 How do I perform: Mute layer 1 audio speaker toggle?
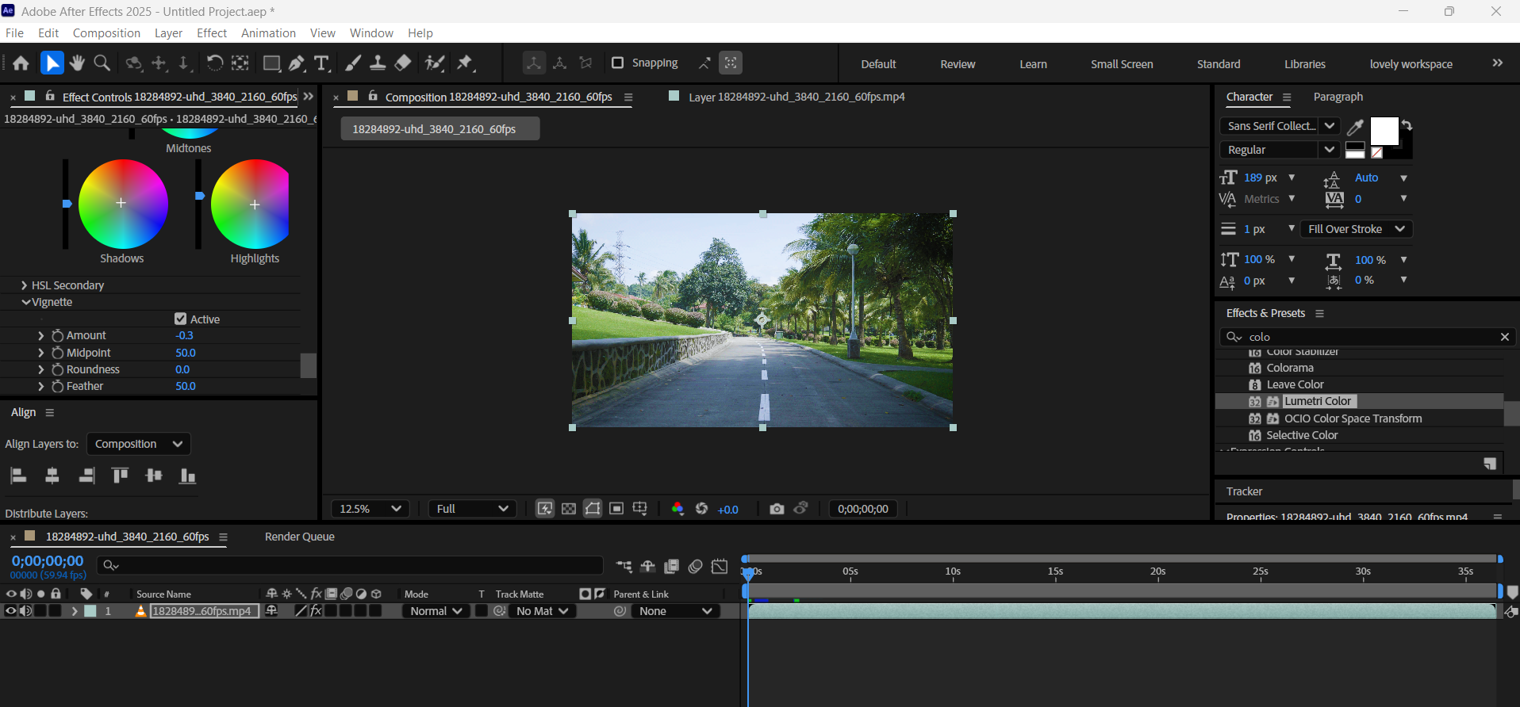pos(25,611)
